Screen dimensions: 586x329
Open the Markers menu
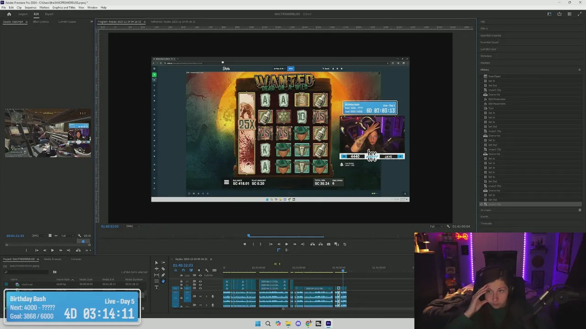pos(44,7)
